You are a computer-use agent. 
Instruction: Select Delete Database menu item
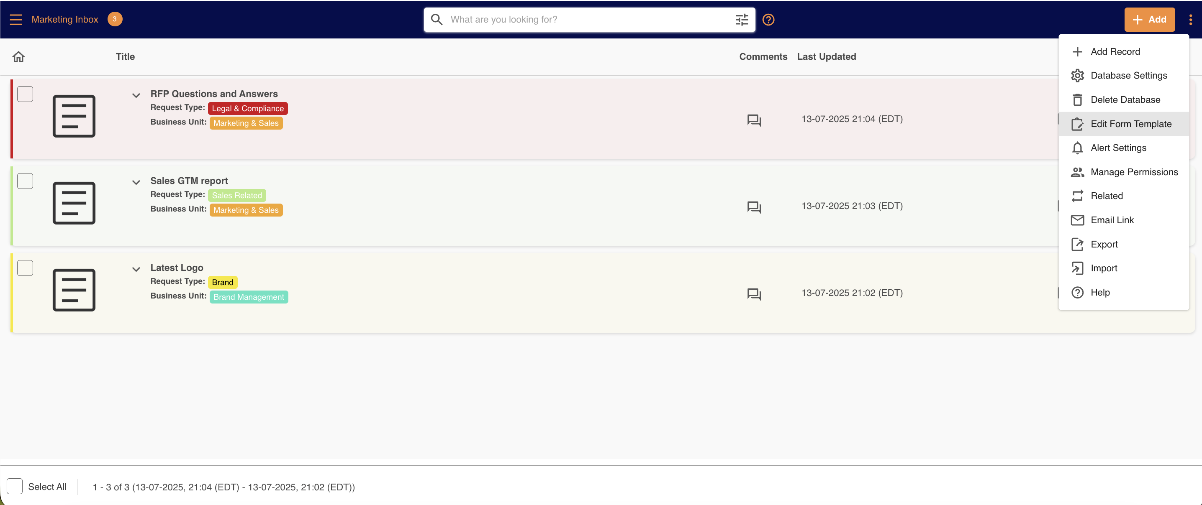[1124, 100]
